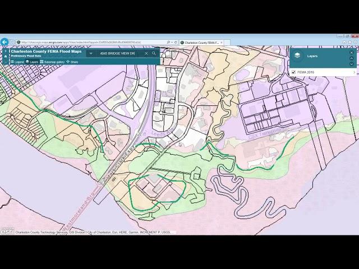Refresh the page using the reload icon
The height and width of the screenshot is (269, 359).
(x=176, y=43)
